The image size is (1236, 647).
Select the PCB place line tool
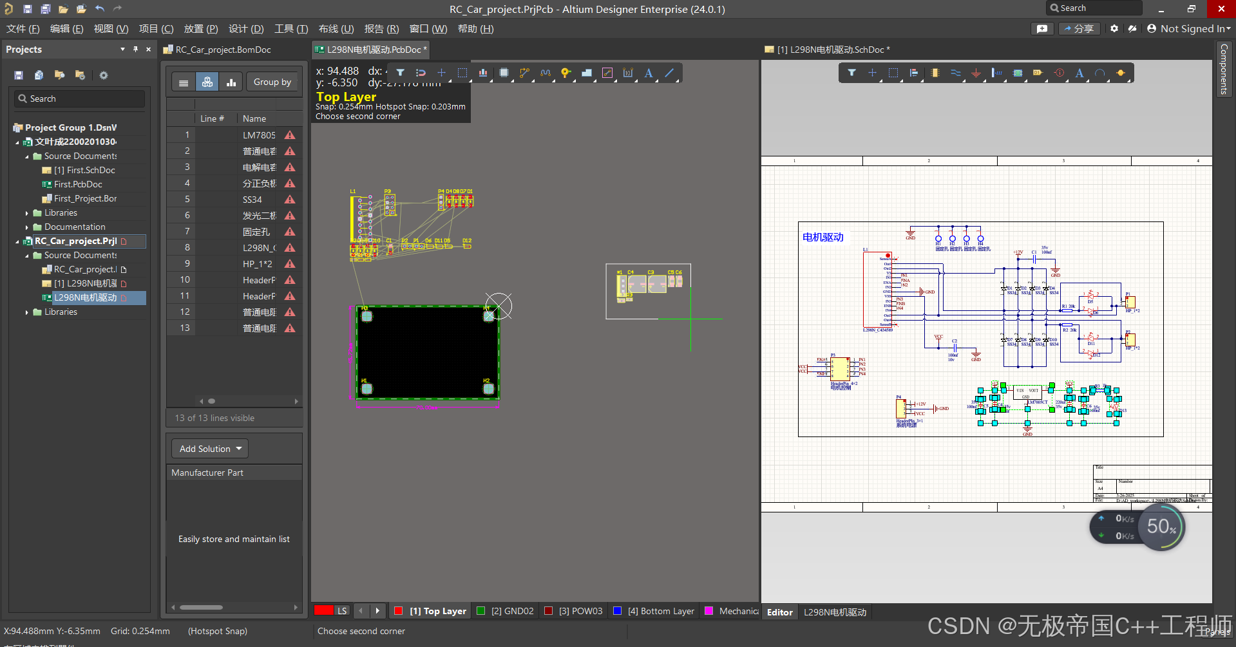669,73
